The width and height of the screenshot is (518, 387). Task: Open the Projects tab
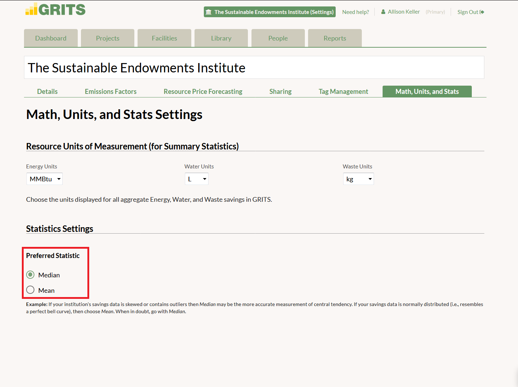[x=107, y=38]
